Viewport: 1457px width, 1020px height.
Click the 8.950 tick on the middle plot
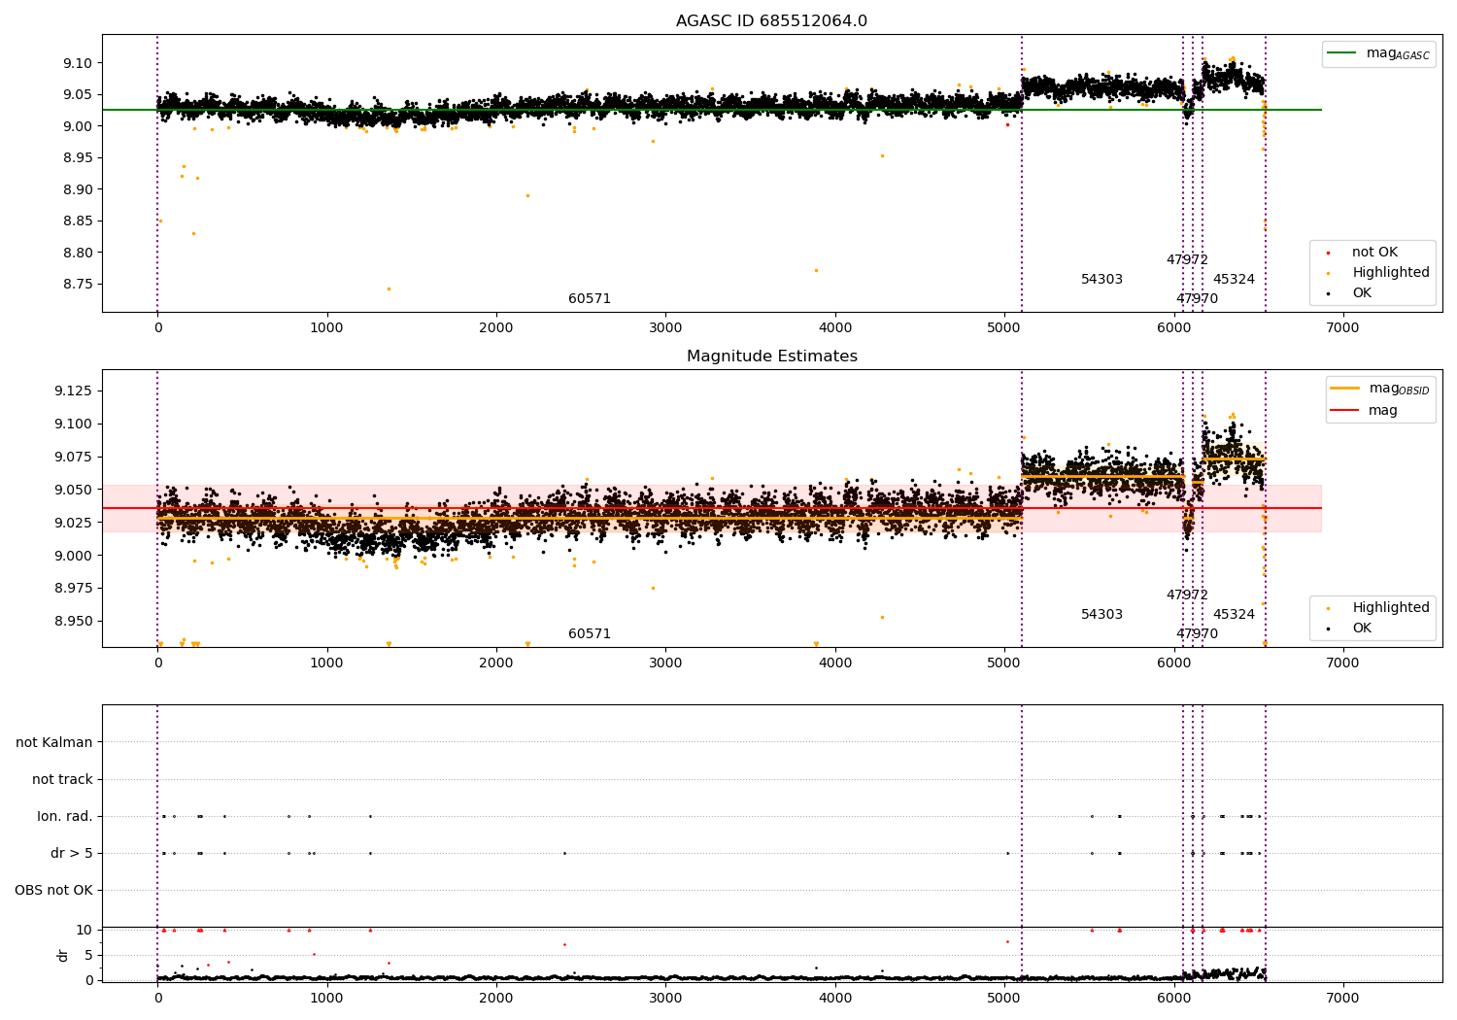tap(74, 622)
